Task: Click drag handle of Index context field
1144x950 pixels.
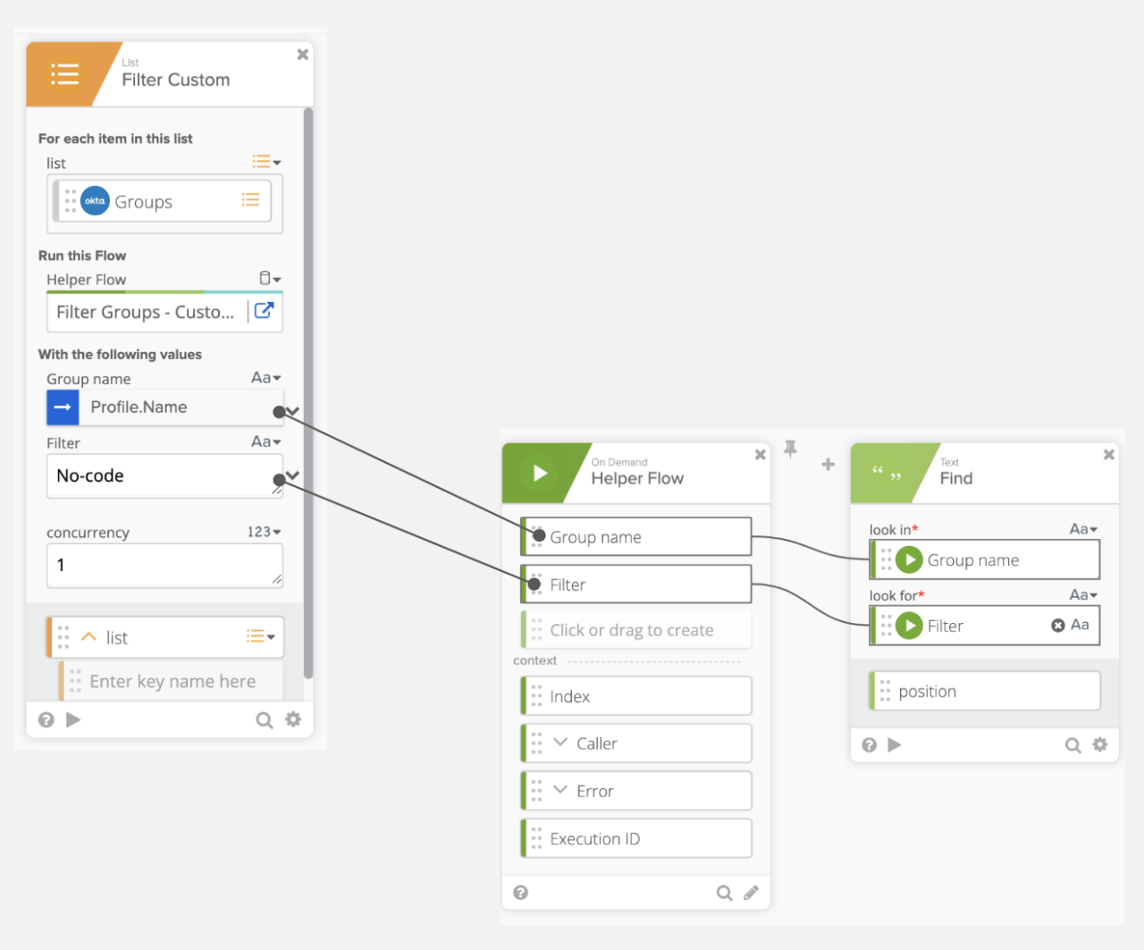Action: pos(536,696)
